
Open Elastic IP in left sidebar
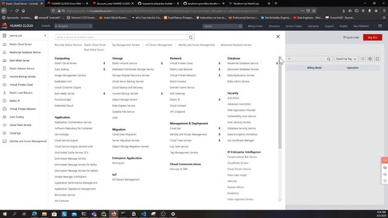(15, 101)
